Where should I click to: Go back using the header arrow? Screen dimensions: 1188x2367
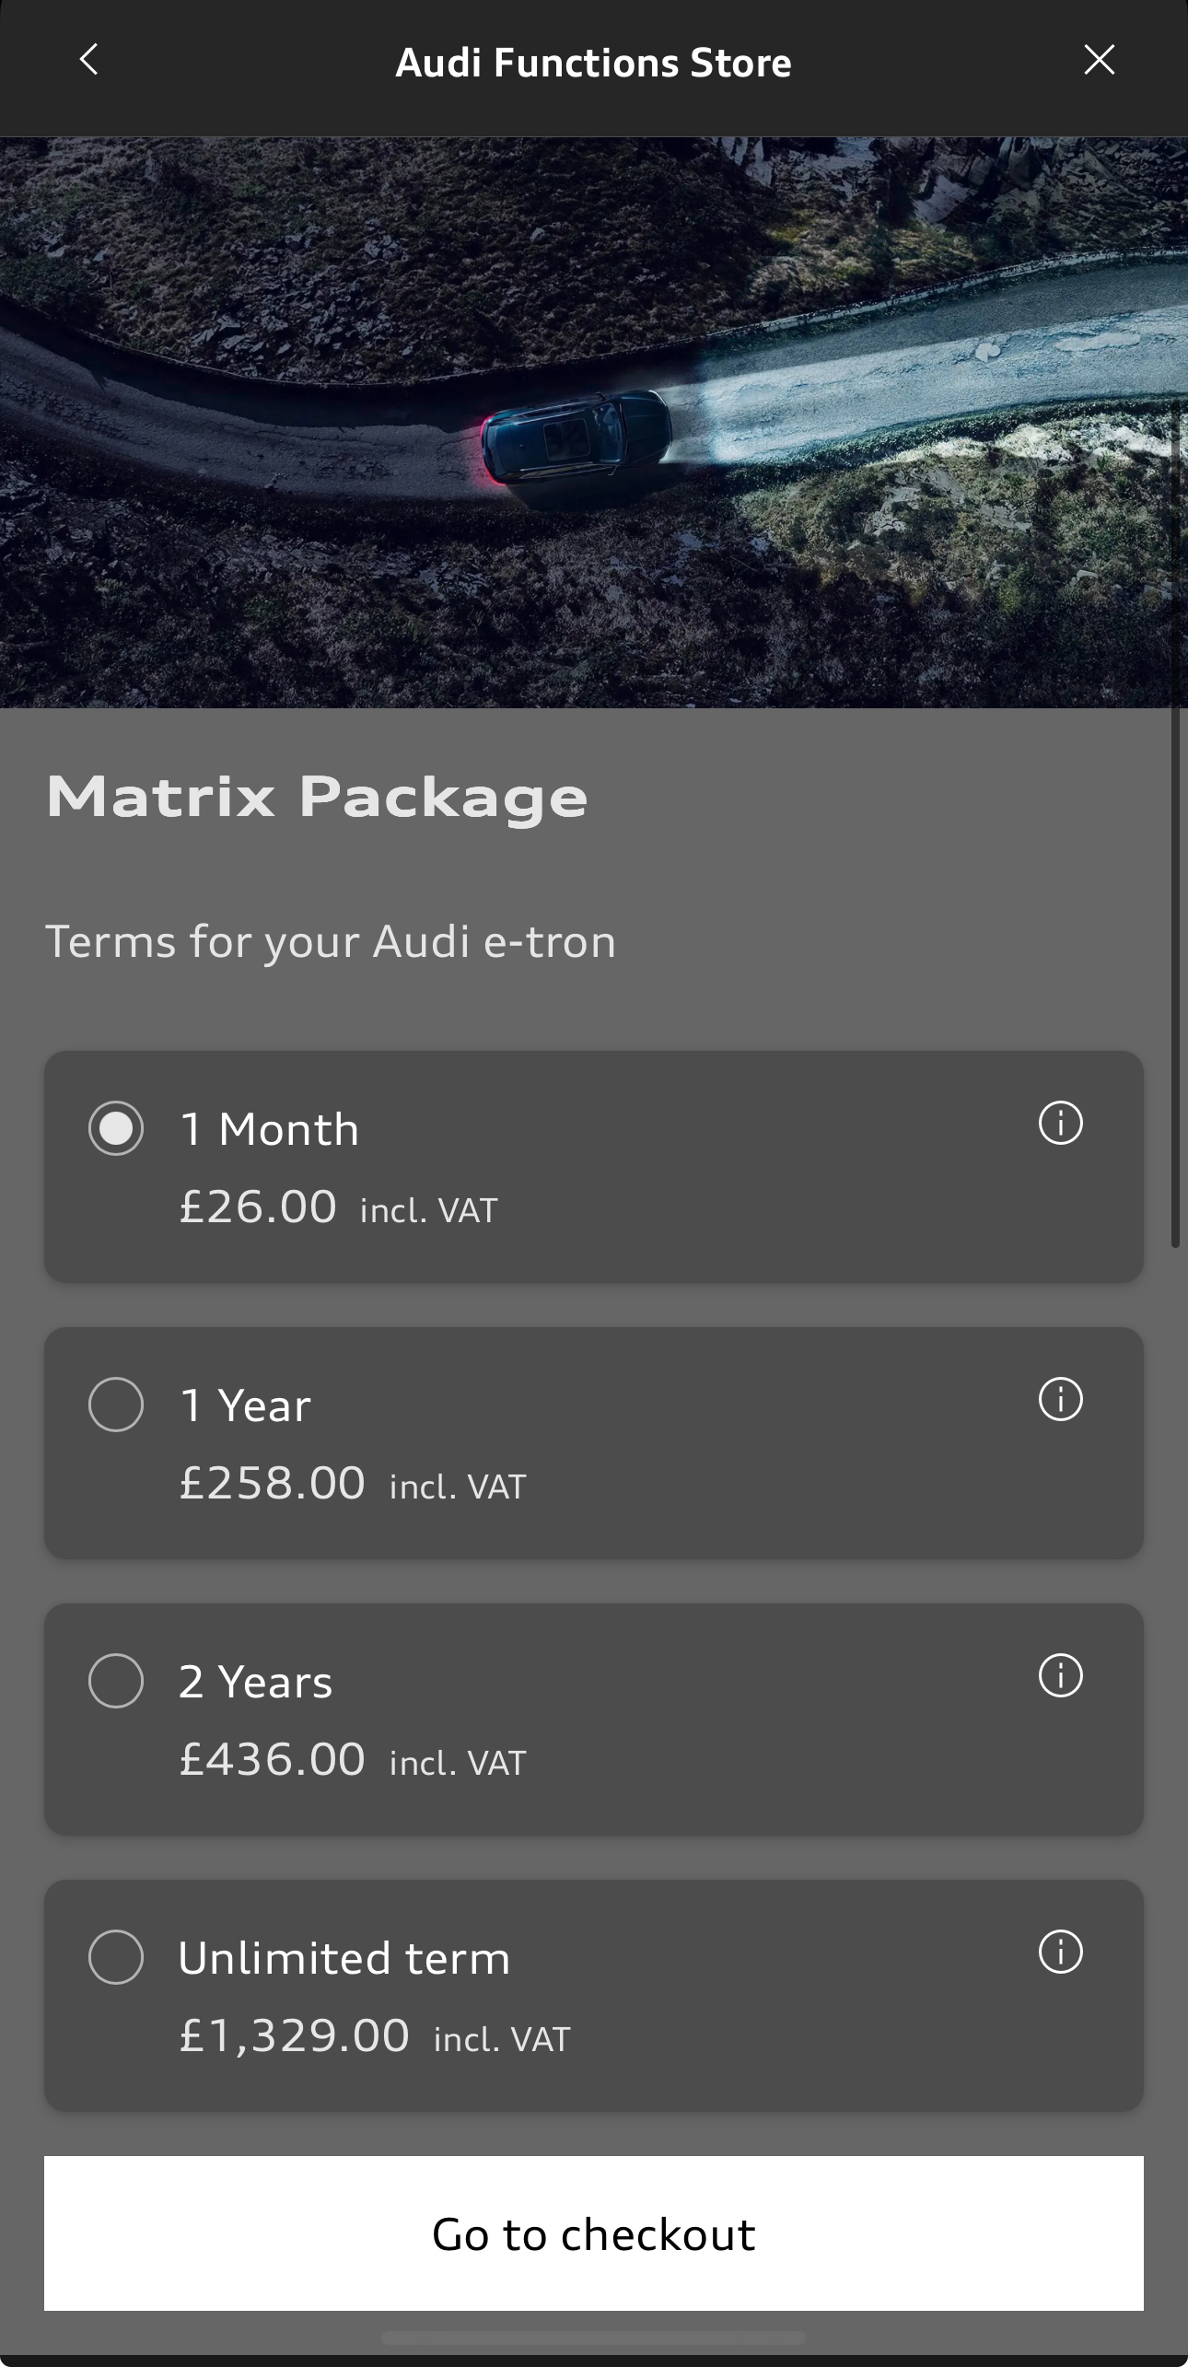pos(88,61)
